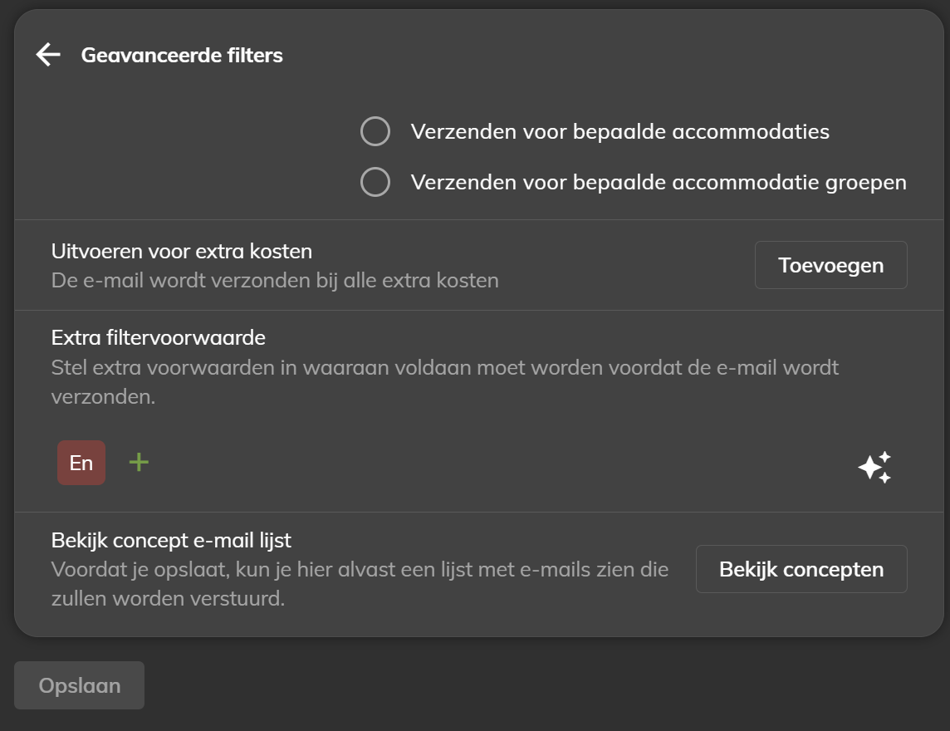Click the dark backdrop right of Opslaan

click(546, 685)
